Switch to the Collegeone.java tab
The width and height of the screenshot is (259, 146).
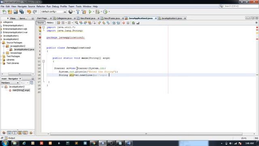pyautogui.click(x=64, y=18)
